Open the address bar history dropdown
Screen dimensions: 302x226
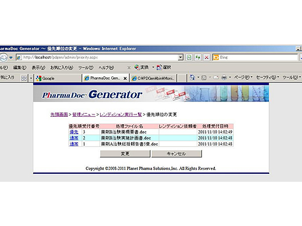click(181, 57)
